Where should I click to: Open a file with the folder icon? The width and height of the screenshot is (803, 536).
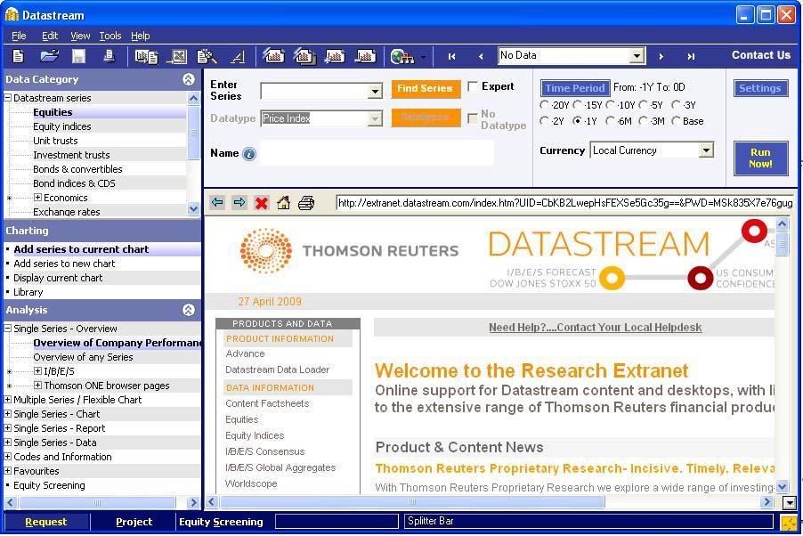tap(49, 56)
